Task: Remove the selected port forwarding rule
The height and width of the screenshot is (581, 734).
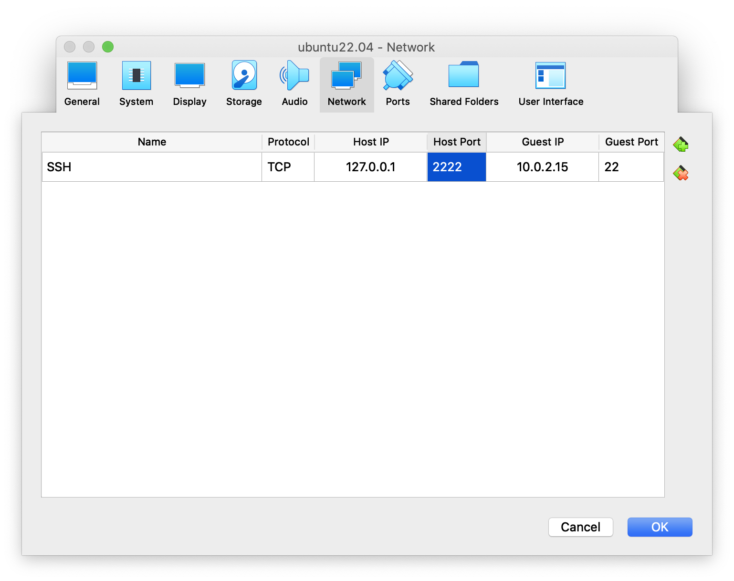Action: pyautogui.click(x=681, y=173)
